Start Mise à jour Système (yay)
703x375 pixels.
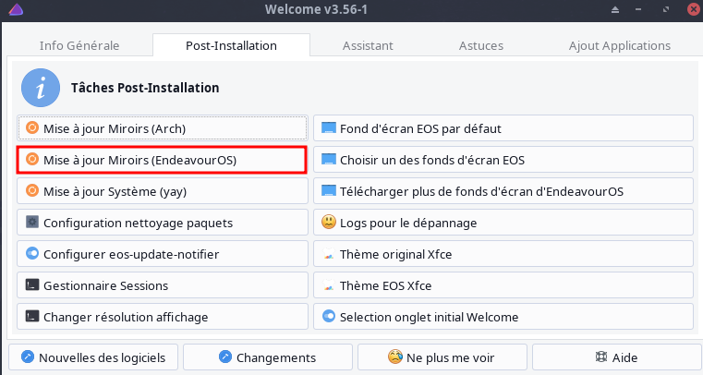(162, 191)
